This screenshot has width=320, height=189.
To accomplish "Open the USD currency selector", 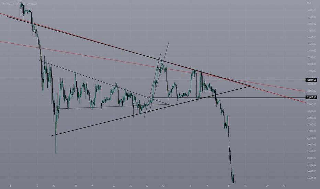I will coord(309,3).
